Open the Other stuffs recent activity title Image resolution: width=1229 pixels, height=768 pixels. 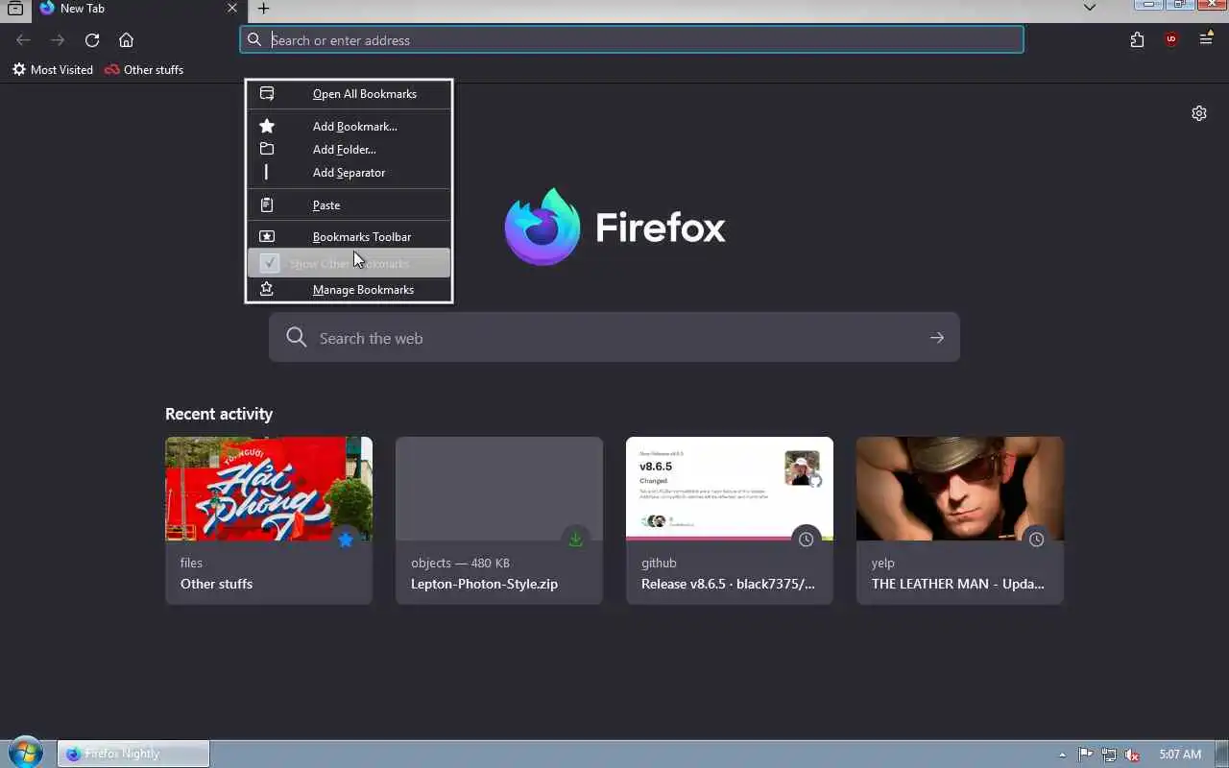coord(216,584)
